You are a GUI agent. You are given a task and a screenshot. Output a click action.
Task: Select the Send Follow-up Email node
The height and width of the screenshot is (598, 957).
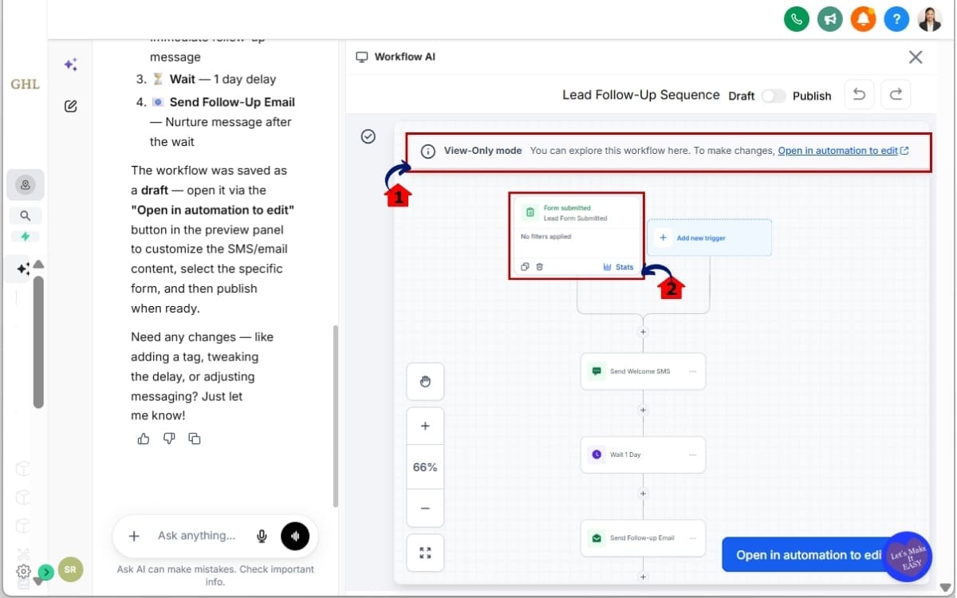(643, 538)
